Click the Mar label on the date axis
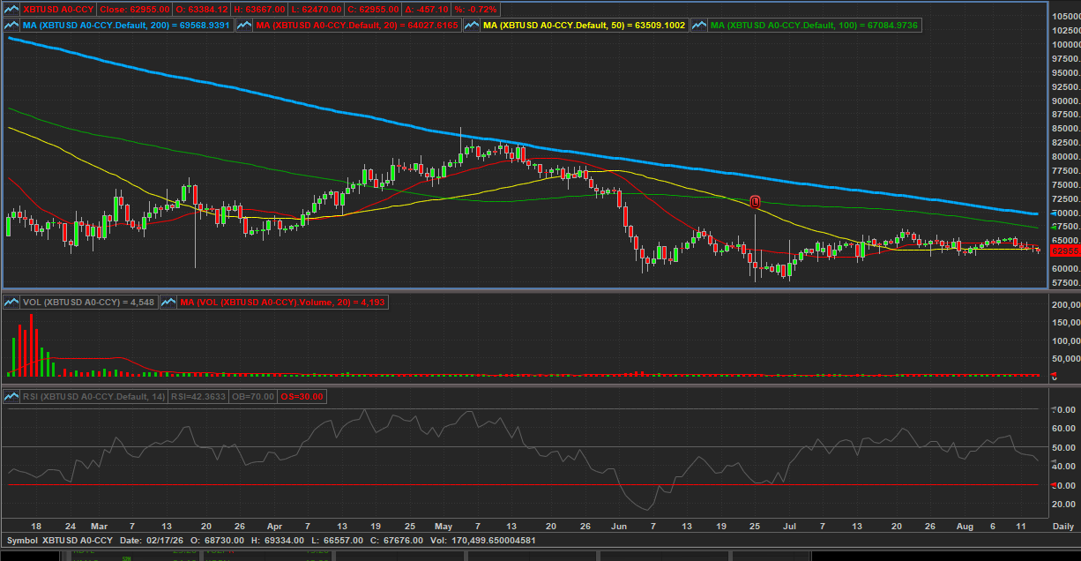Image resolution: width=1081 pixels, height=561 pixels. pyautogui.click(x=99, y=526)
